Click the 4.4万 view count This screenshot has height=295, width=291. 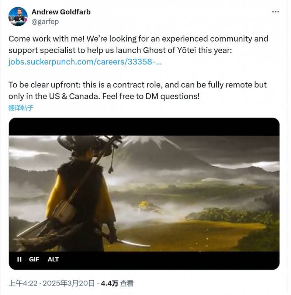pos(110,283)
